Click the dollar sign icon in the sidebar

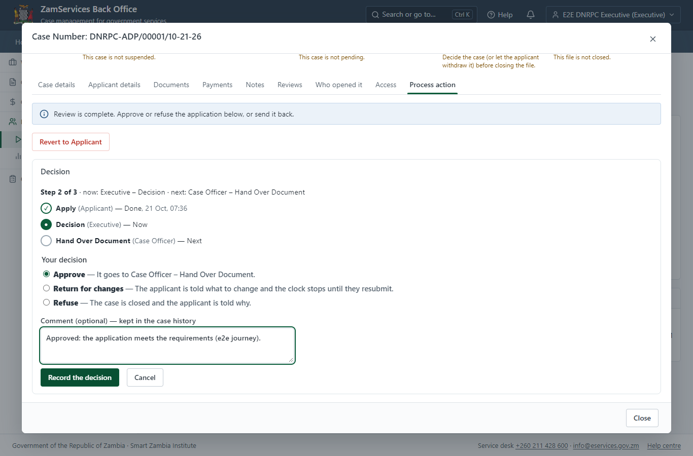point(13,102)
